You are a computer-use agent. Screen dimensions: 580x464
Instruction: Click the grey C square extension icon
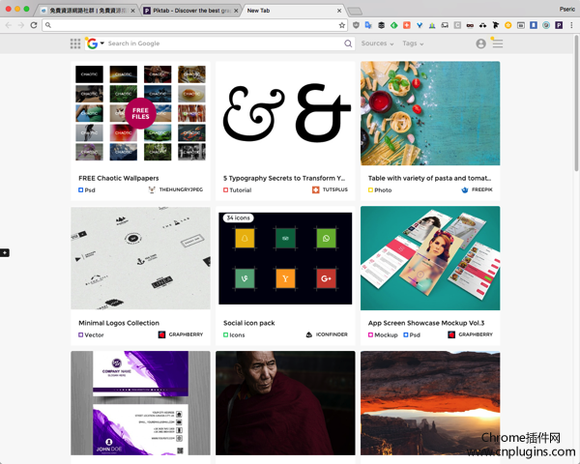457,25
